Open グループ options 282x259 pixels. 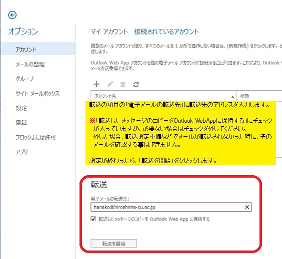point(24,79)
